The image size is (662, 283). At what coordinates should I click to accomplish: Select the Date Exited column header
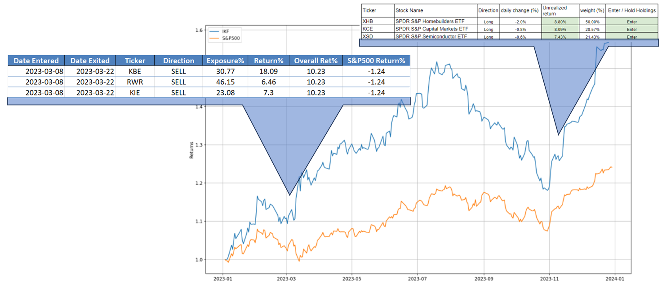point(90,61)
